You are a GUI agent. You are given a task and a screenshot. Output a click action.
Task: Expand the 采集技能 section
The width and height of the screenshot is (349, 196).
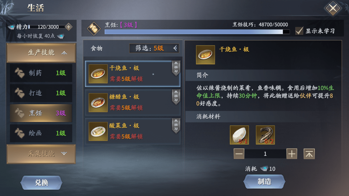[x=41, y=154]
